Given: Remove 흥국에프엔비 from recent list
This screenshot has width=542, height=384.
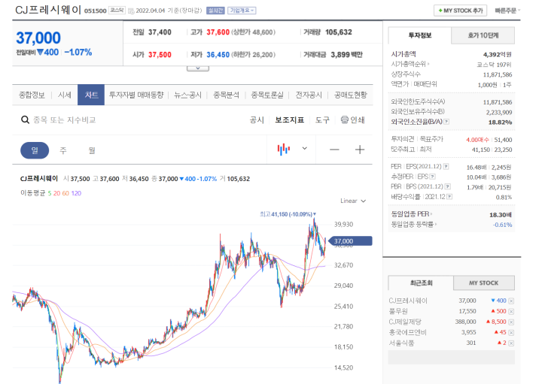Looking at the screenshot, I should [x=511, y=333].
